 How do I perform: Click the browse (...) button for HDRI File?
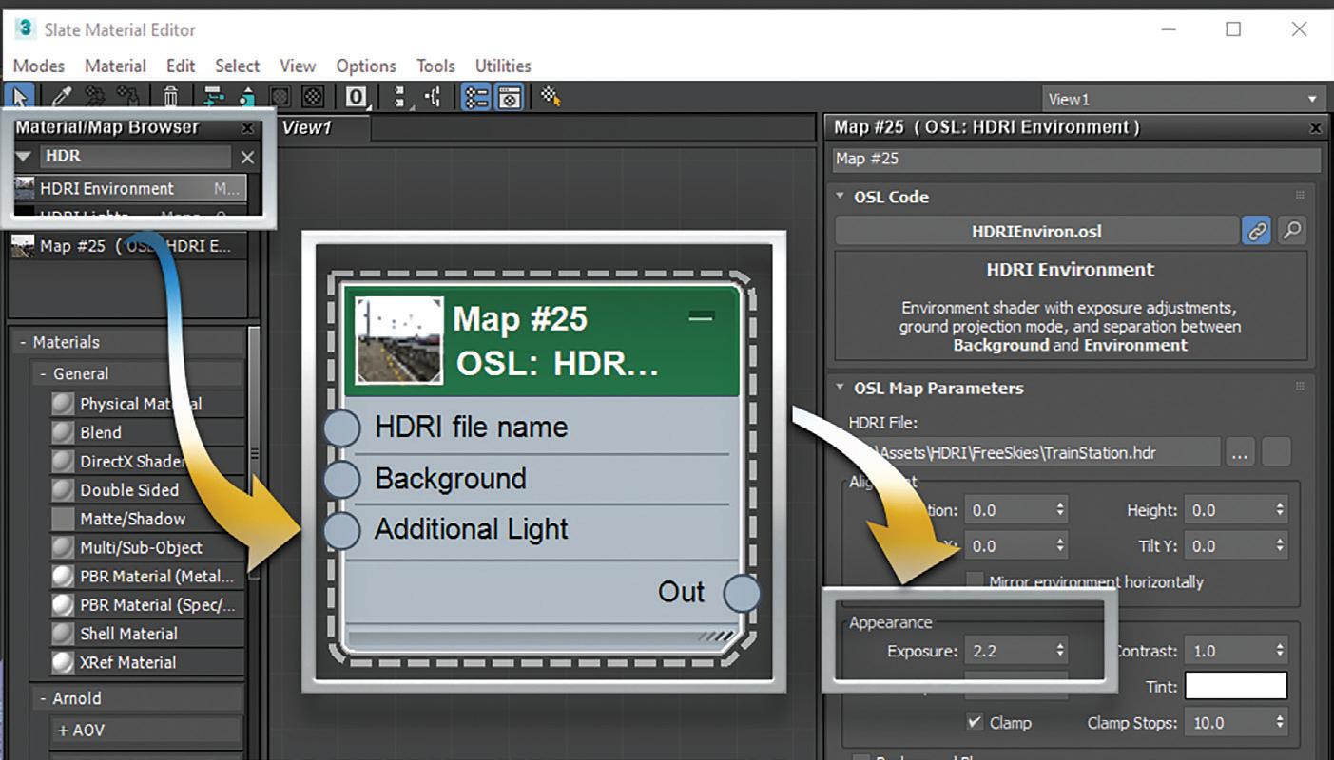[1238, 453]
